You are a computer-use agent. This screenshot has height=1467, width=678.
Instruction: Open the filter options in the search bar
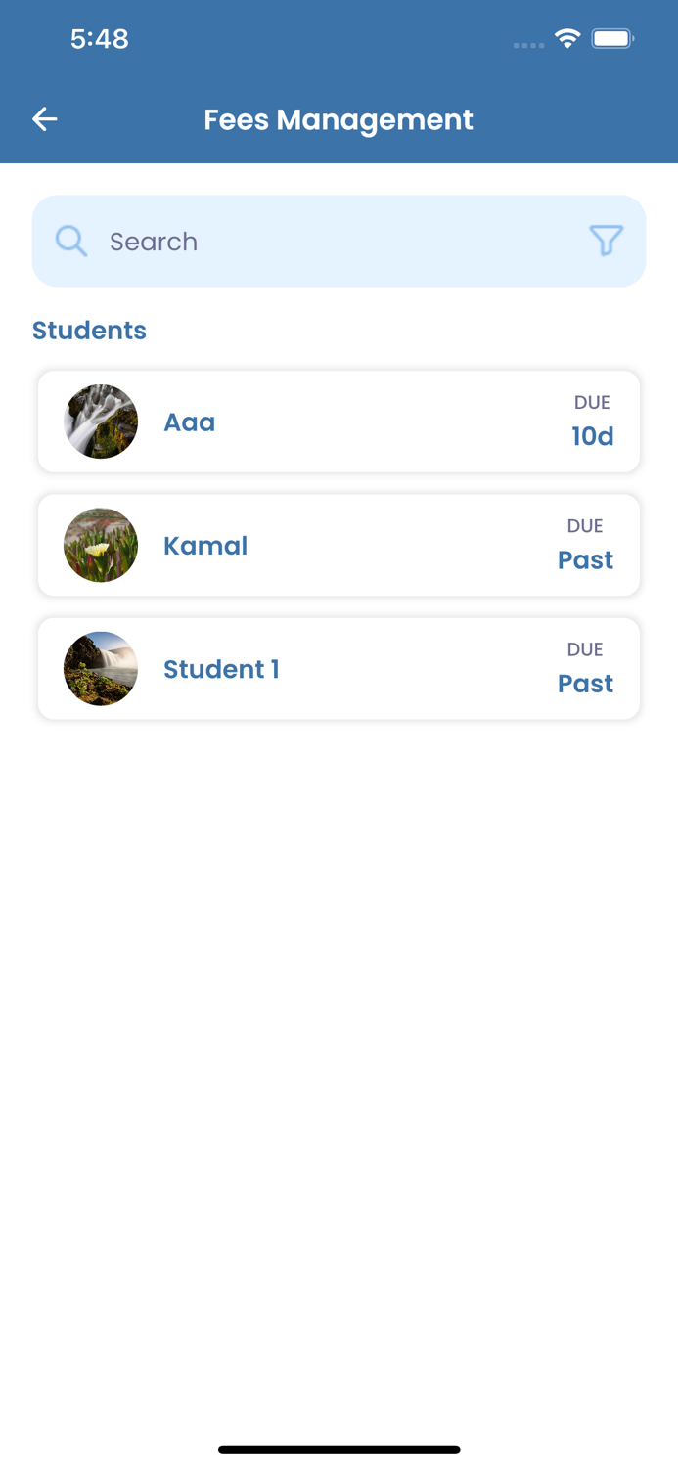607,241
